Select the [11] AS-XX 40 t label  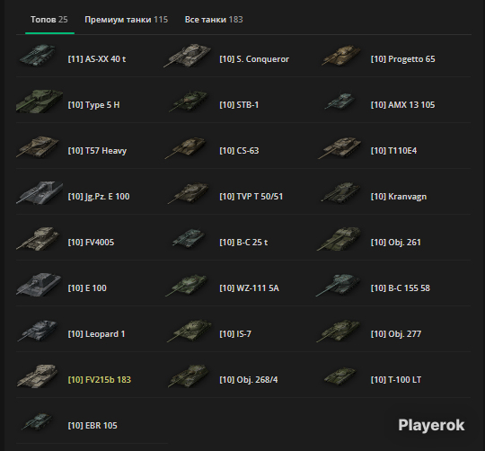(97, 59)
